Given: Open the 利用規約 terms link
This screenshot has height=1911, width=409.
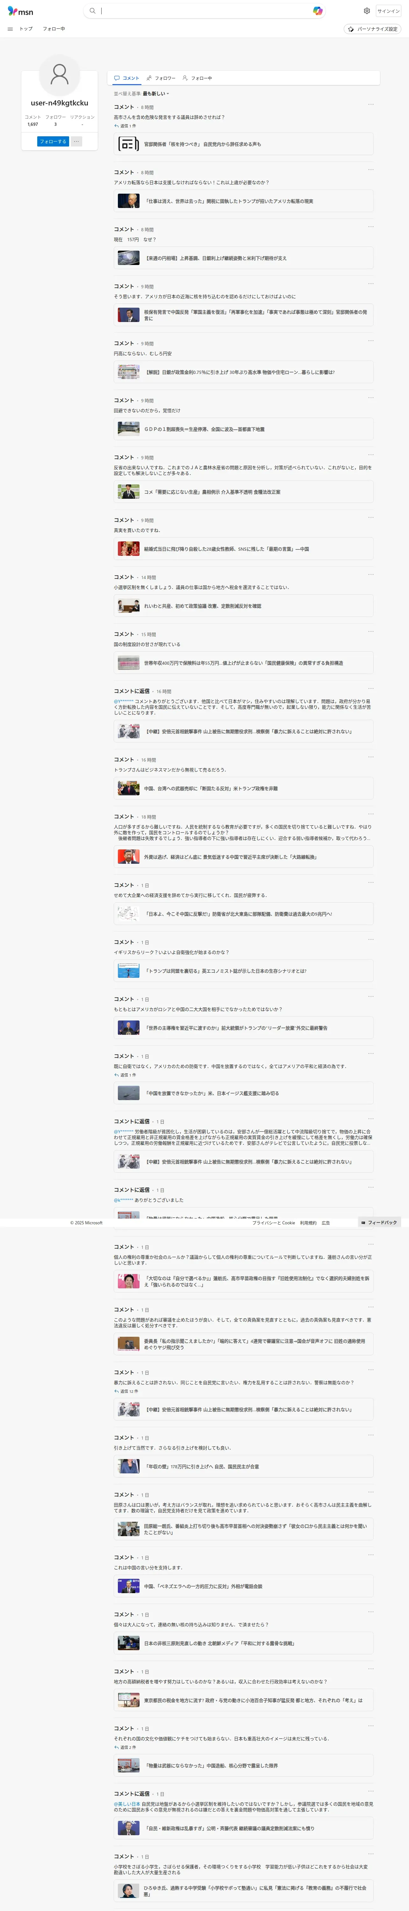Looking at the screenshot, I should (308, 1223).
